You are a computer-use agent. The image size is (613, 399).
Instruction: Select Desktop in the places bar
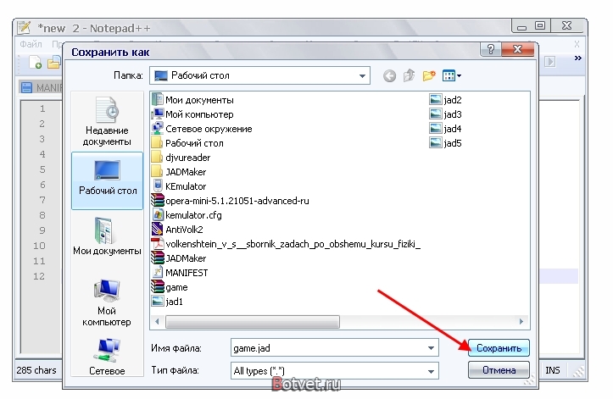coord(108,180)
